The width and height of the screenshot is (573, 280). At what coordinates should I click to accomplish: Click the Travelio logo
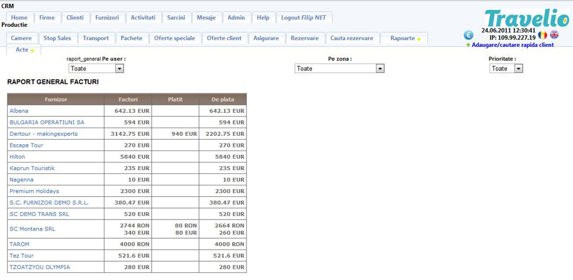527,18
